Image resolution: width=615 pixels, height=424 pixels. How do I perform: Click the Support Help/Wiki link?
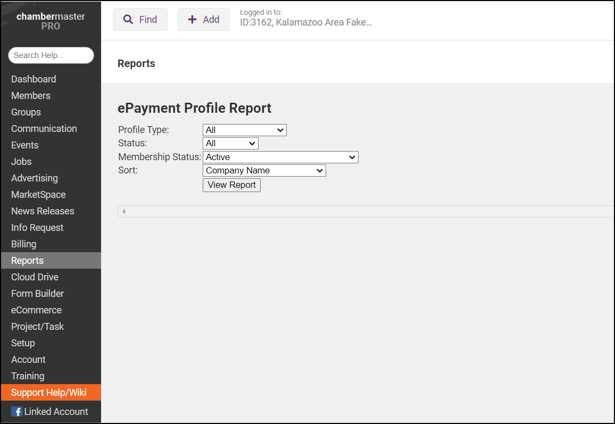pos(48,393)
